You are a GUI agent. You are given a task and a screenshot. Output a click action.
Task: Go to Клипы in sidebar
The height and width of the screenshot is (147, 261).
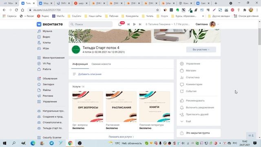tap(44, 42)
